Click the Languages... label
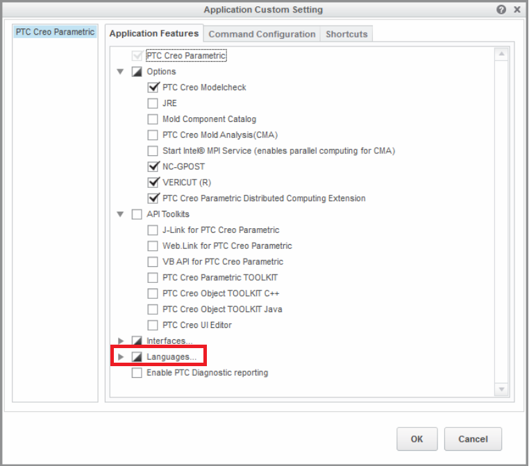The image size is (529, 466). tap(171, 356)
